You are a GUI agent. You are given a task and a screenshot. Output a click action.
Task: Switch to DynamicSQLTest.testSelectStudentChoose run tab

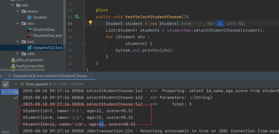50,76
